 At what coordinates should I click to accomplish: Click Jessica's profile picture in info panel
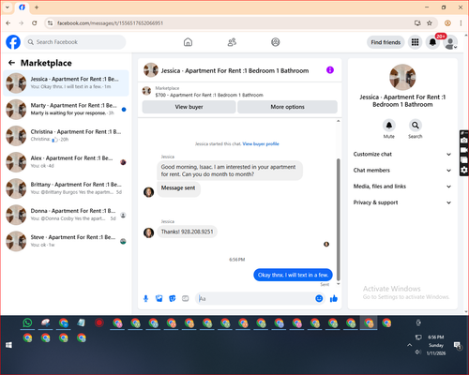pyautogui.click(x=402, y=77)
